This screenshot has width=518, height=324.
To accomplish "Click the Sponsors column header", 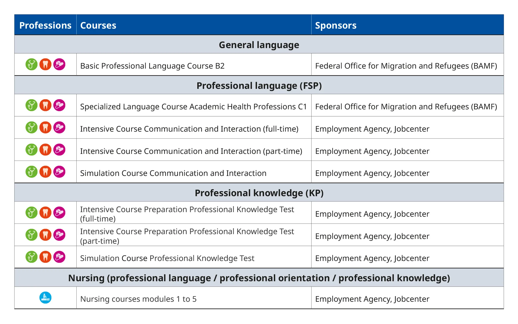I will coord(336,25).
